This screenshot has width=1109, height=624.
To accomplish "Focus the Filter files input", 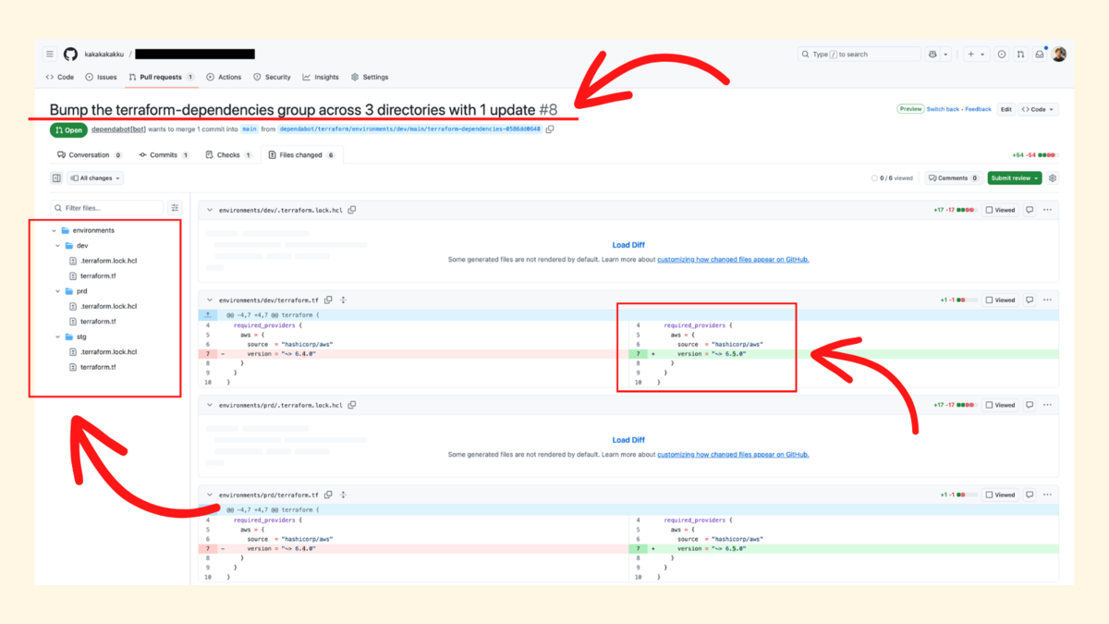I will point(107,208).
